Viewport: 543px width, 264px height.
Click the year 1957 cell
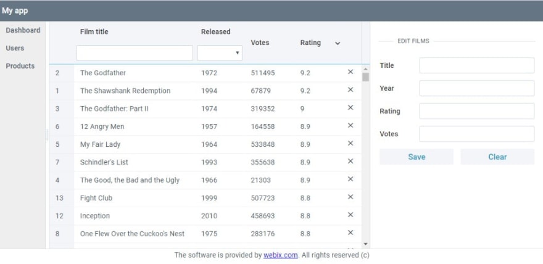[x=209, y=126]
